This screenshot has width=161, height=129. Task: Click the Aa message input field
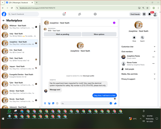tap(85, 104)
